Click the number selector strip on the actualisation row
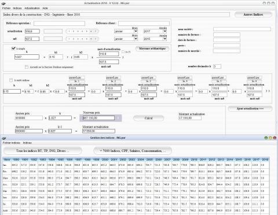Screen dimensions: 278x215 pyautogui.click(x=82, y=31)
